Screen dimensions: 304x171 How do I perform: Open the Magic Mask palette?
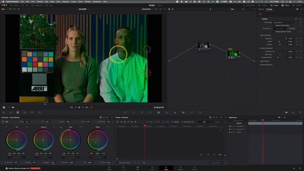[x=167, y=113]
